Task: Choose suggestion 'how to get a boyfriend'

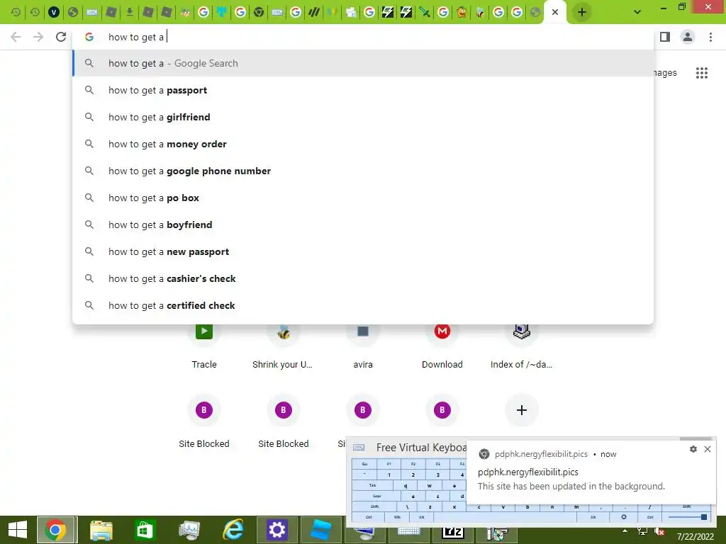Action: click(363, 225)
